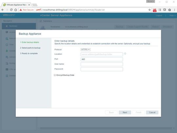Click the disabled Finish button
Screen dimensions: 177x133
coord(139,112)
